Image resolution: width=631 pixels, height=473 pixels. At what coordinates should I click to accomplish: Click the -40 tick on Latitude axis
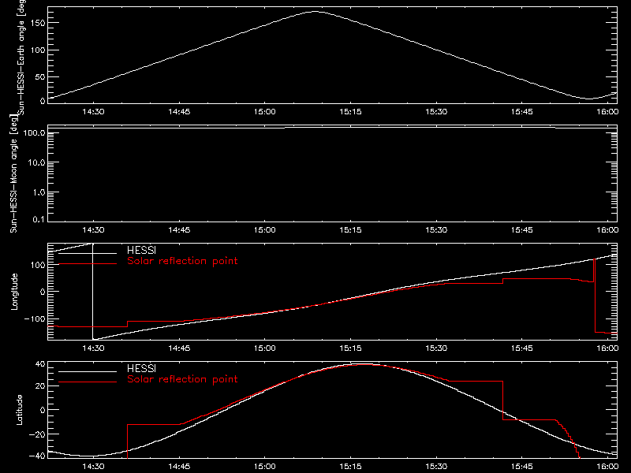click(x=37, y=456)
